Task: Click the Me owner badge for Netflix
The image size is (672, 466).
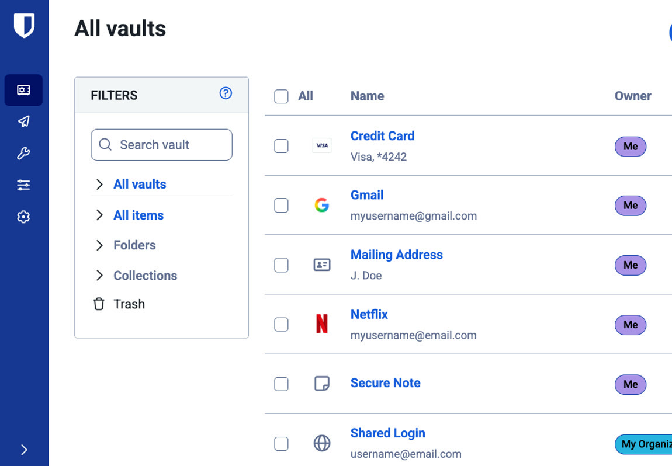Action: pos(631,325)
